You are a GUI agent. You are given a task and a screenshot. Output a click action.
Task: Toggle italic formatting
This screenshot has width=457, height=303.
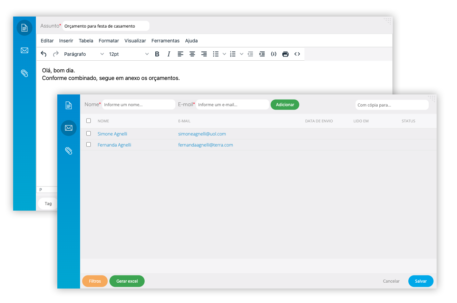click(169, 54)
